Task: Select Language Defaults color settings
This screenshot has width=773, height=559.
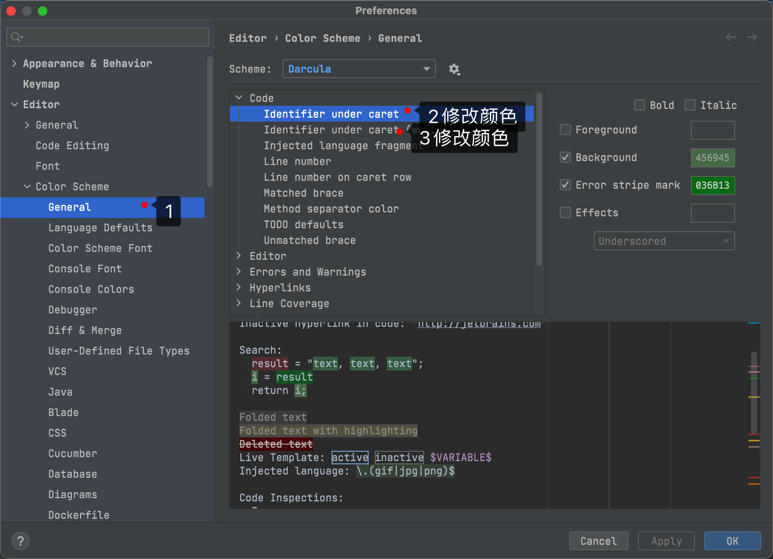Action: (100, 228)
